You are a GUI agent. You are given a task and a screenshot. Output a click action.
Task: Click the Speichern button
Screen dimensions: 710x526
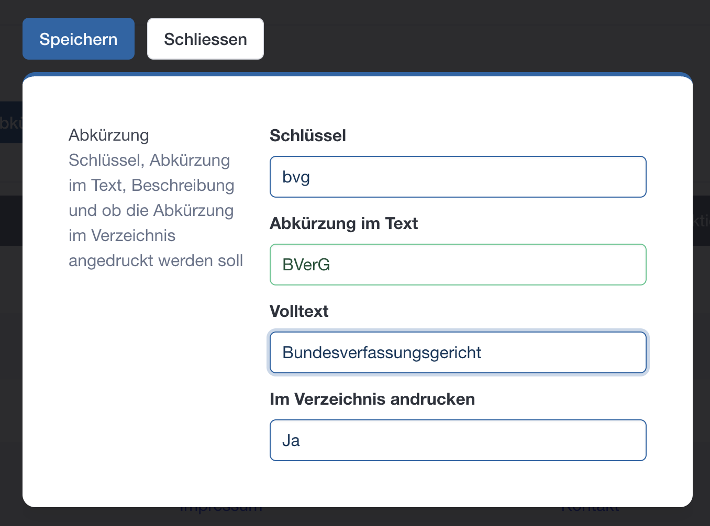pyautogui.click(x=79, y=39)
